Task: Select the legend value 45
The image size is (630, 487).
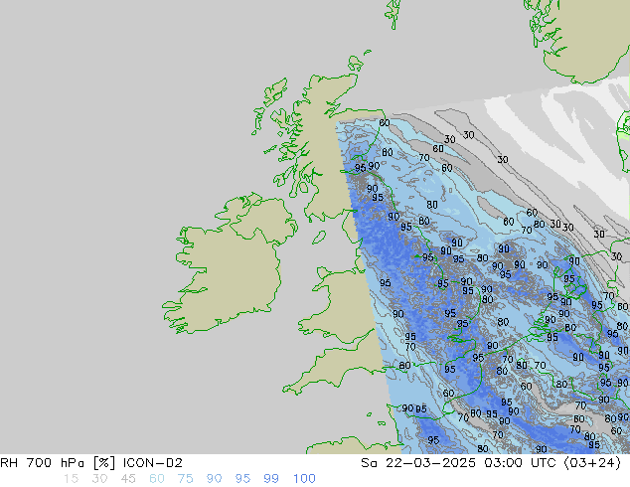Action: 128,479
